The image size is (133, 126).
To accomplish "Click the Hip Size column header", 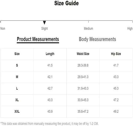I will pyautogui.click(x=116, y=54).
